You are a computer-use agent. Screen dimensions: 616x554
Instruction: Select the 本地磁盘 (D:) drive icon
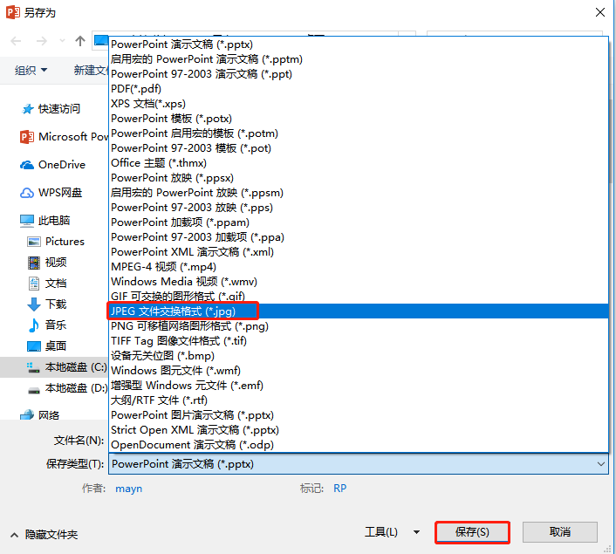pyautogui.click(x=34, y=391)
